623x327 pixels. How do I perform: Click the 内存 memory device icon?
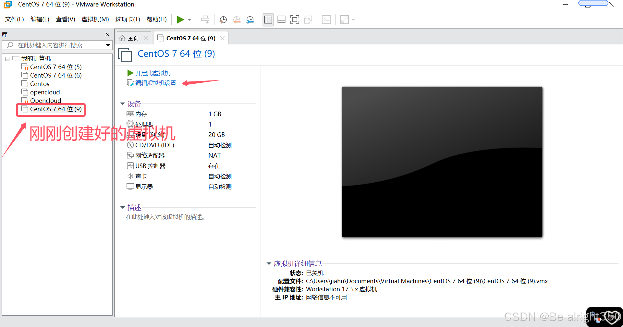click(x=130, y=114)
